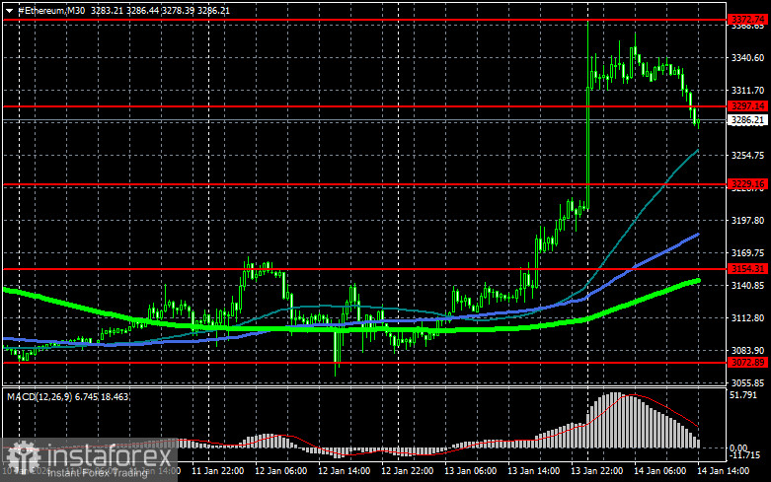This screenshot has height=482, width=771.
Task: Click the red 3229.16 level label
Action: (748, 184)
